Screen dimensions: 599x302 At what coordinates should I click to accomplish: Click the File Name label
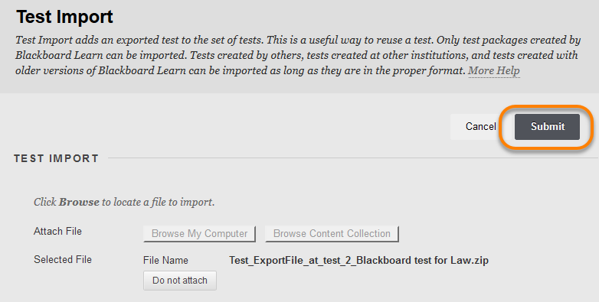[165, 261]
